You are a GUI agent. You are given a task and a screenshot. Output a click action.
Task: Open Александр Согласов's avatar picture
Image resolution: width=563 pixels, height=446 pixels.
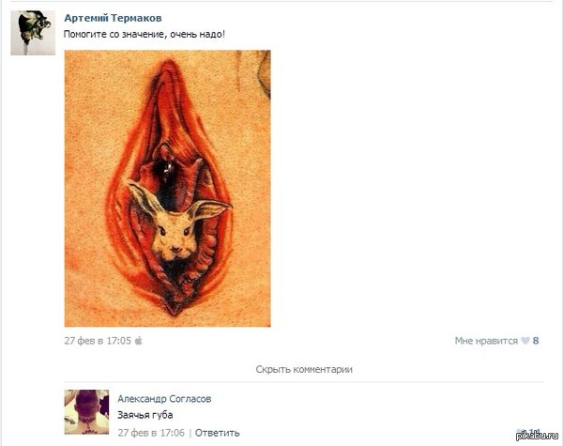86,412
